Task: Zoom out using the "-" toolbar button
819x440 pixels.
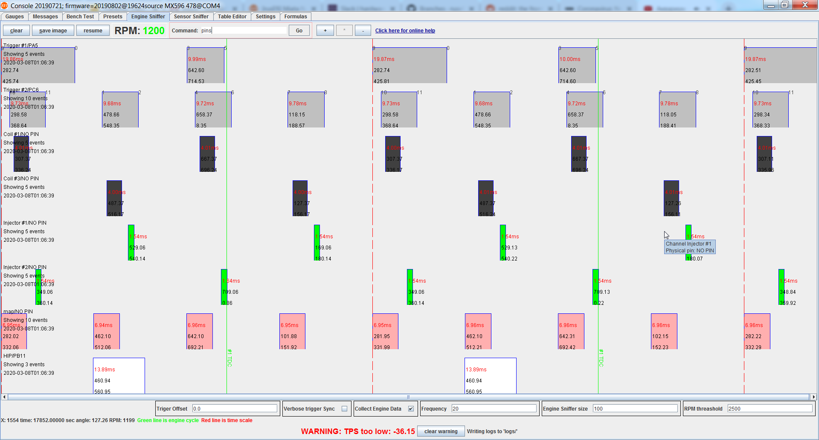Action: point(363,30)
